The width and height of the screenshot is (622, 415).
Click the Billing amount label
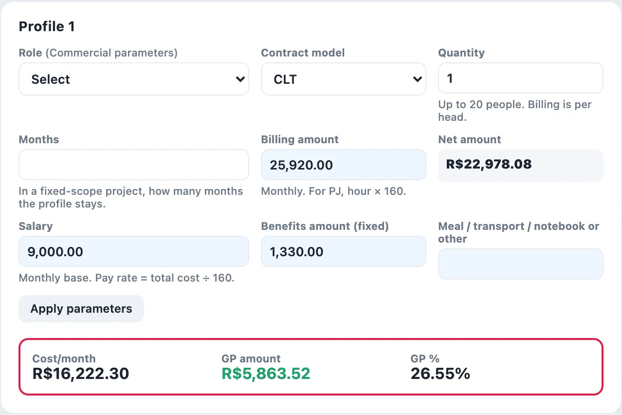click(300, 139)
